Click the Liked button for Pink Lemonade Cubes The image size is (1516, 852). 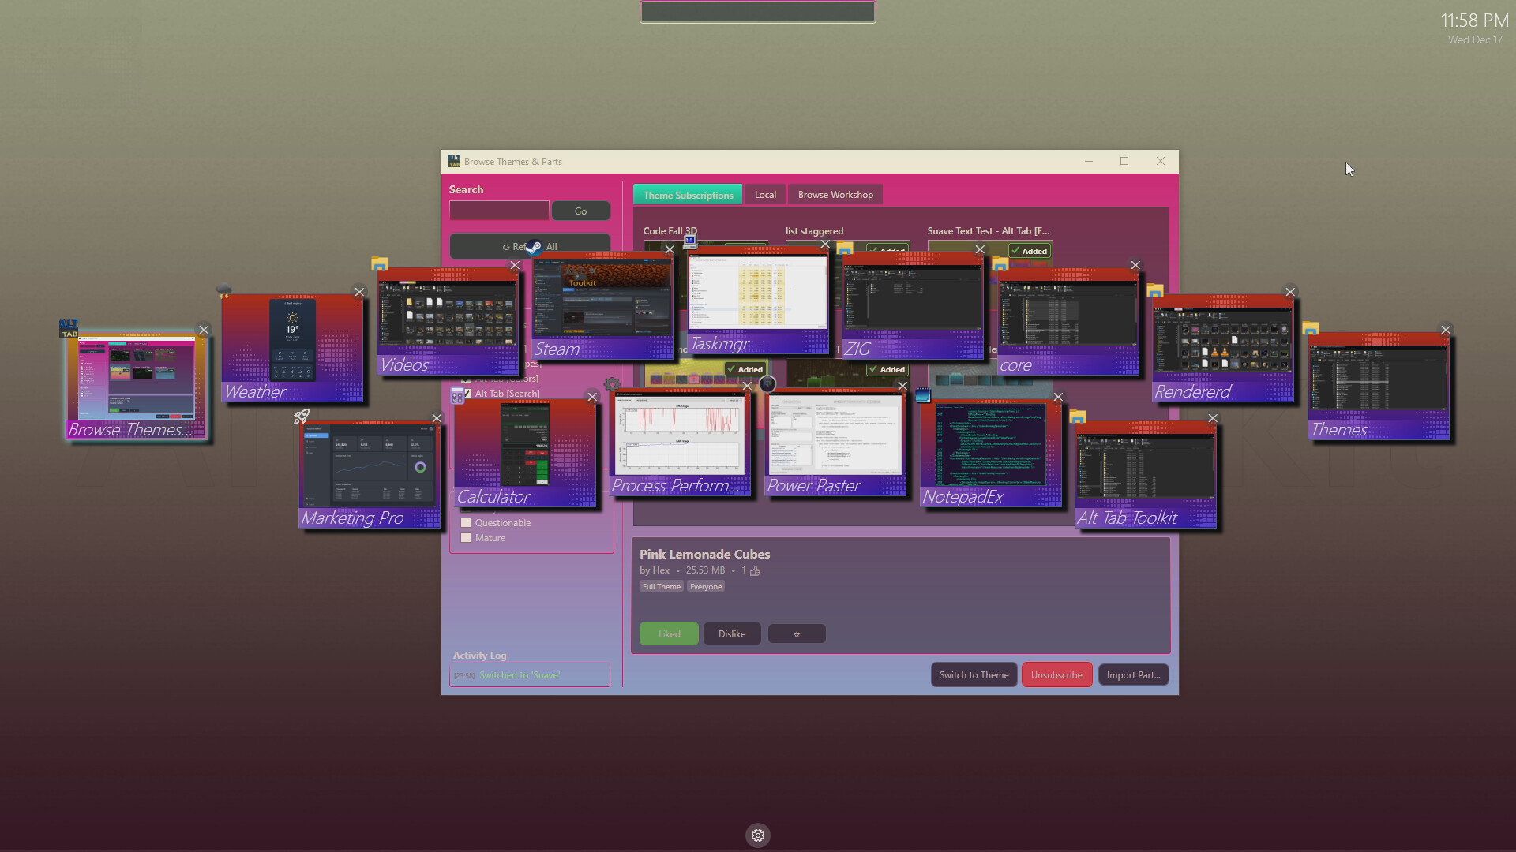point(668,633)
